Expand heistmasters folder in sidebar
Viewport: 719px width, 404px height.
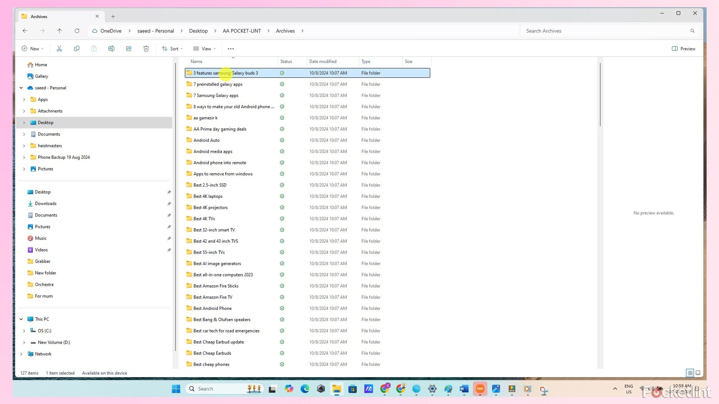[24, 146]
